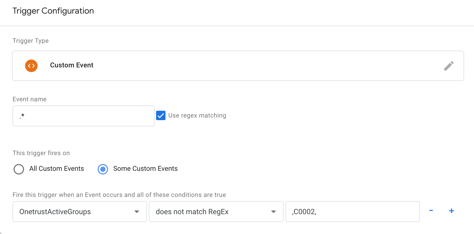Expand the does not match RegEx dropdown

216,212
